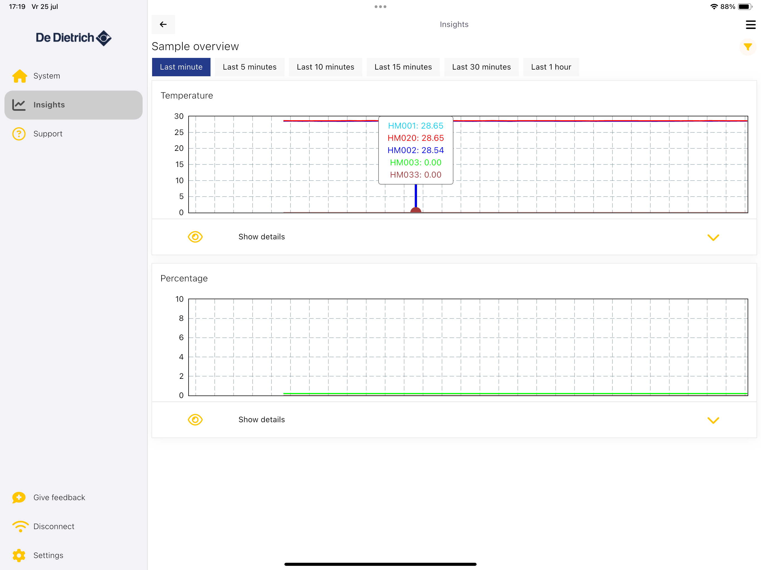Expand Percentage details chevron
This screenshot has height=570, width=761.
(x=713, y=421)
